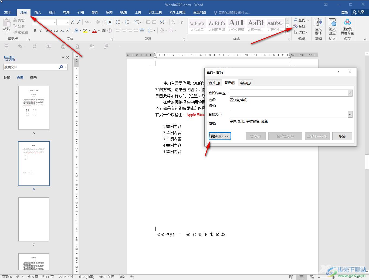This screenshot has height=280, width=369.
Task: Expand the Styles gallery more arrow
Action: click(287, 32)
